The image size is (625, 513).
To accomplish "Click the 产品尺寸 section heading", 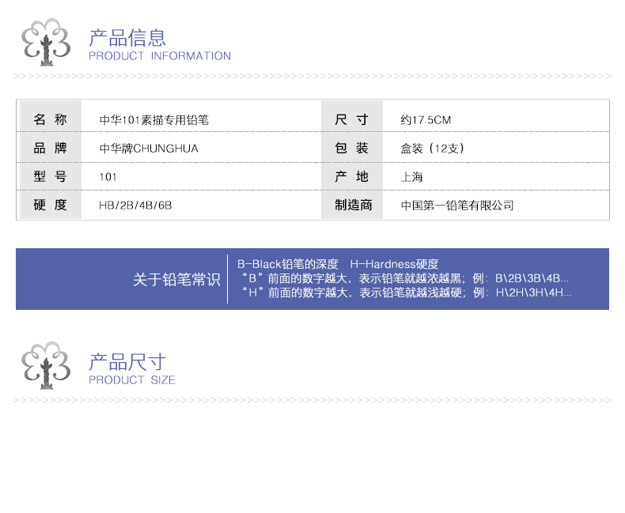I will point(127,362).
